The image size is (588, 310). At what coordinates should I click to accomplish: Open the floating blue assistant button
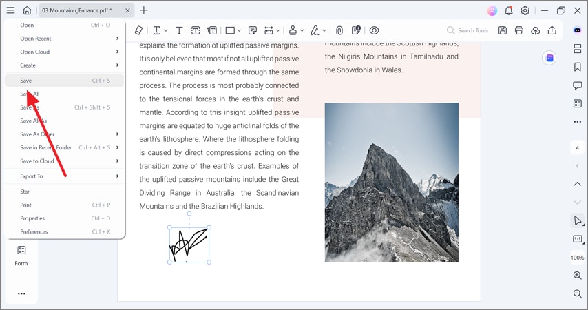(549, 58)
